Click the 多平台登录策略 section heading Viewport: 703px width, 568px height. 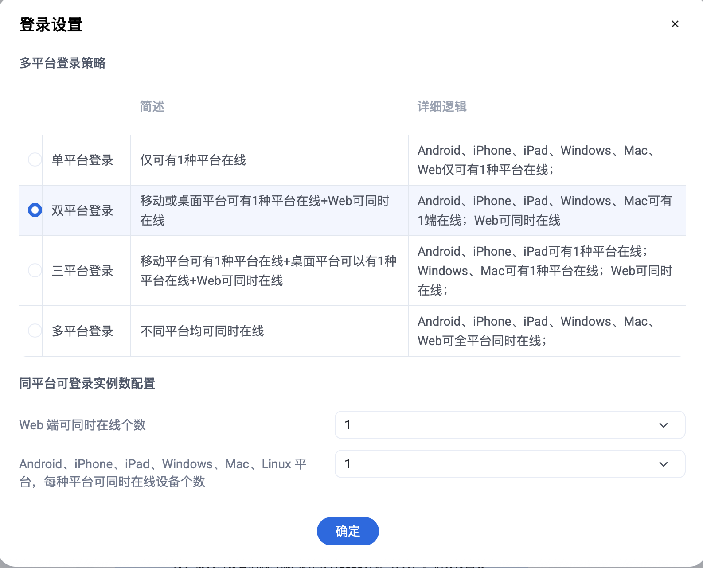(62, 63)
